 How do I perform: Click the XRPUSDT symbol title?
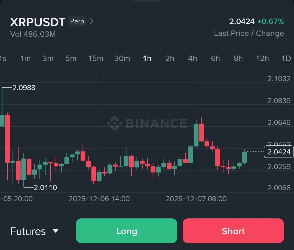[x=38, y=22]
